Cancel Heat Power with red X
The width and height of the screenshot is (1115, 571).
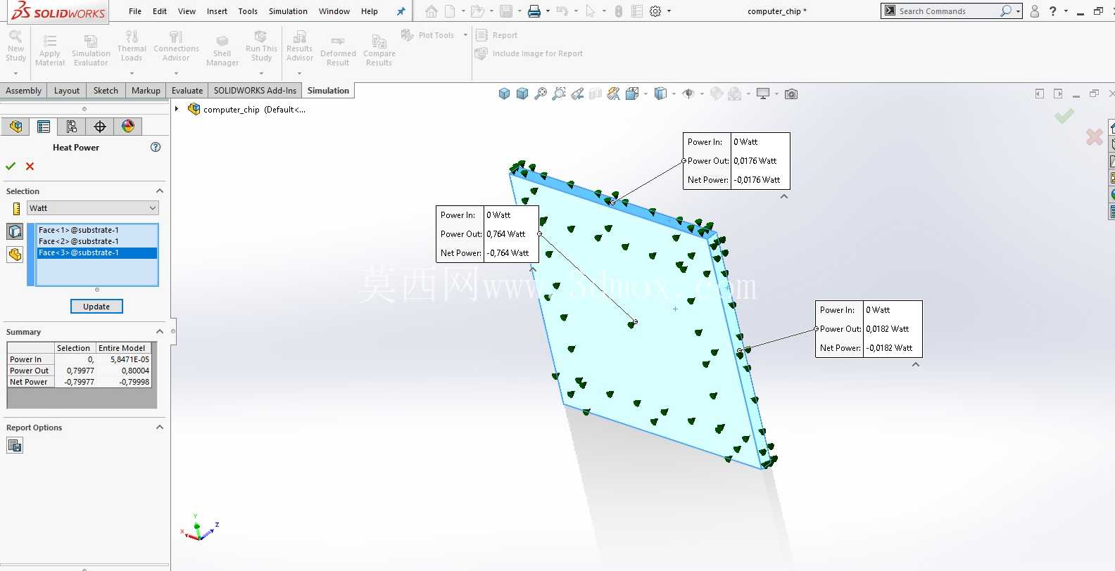30,167
